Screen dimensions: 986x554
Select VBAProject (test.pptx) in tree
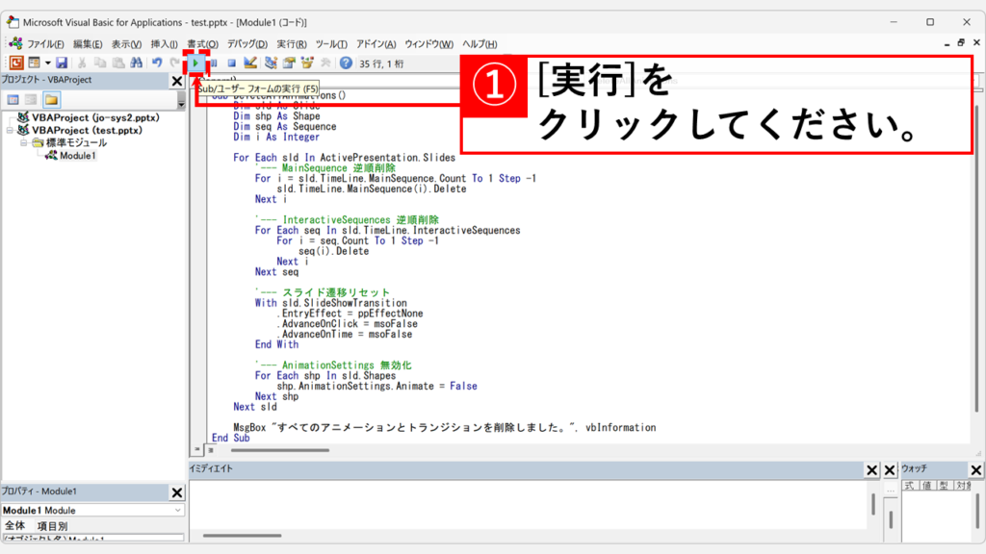tap(87, 130)
